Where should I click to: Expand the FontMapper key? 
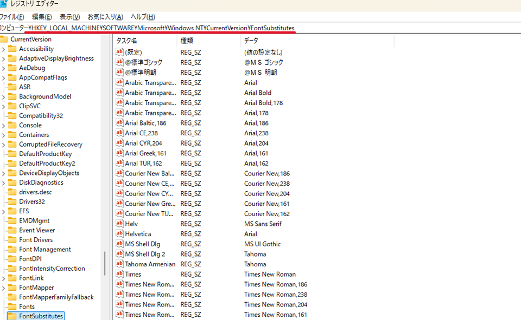(x=3, y=288)
